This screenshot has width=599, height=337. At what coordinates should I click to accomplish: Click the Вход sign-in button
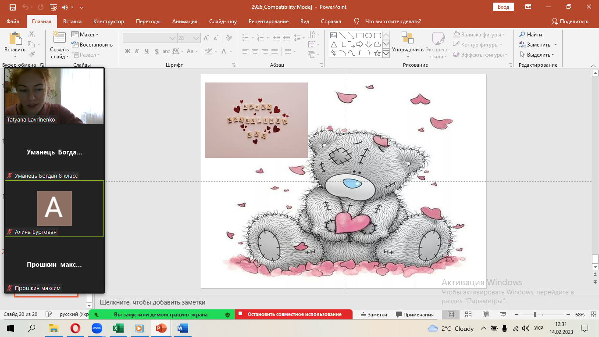point(503,7)
